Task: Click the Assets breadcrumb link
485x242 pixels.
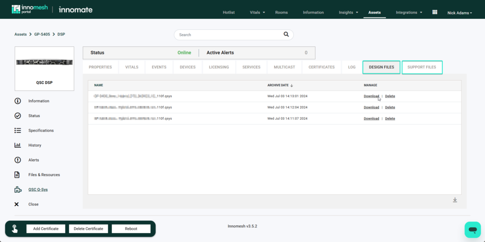Action: click(x=20, y=35)
